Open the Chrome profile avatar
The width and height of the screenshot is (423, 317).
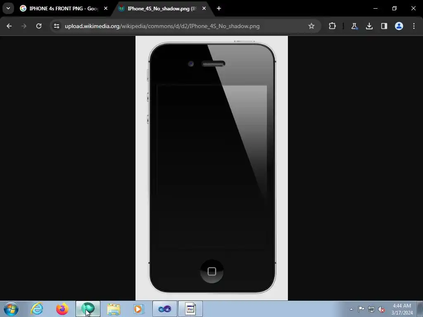tap(399, 26)
